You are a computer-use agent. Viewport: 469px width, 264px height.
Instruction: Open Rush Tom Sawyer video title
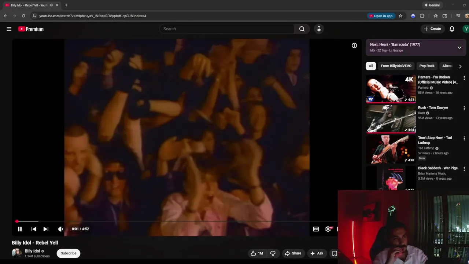point(433,108)
